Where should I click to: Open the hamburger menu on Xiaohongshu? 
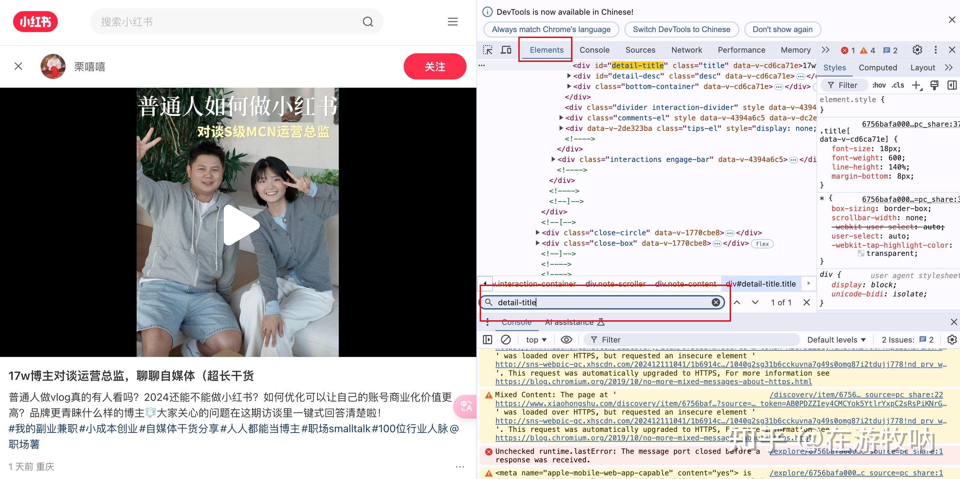tap(452, 22)
